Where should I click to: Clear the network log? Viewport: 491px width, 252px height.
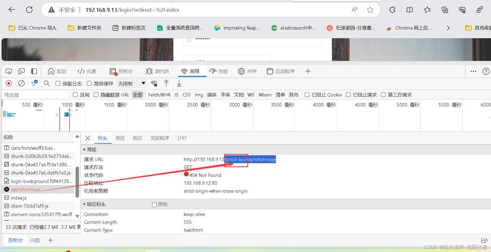click(x=21, y=83)
